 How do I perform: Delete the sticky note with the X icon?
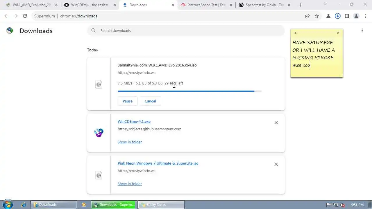(338, 33)
